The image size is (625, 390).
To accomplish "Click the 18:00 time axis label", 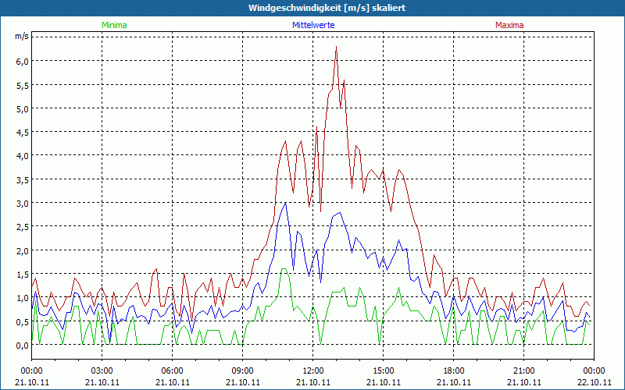I will click(x=454, y=370).
